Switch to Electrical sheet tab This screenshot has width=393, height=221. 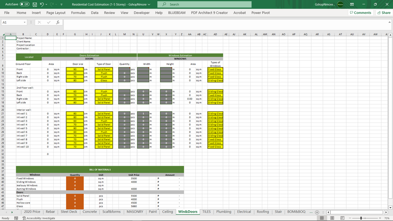point(244,212)
